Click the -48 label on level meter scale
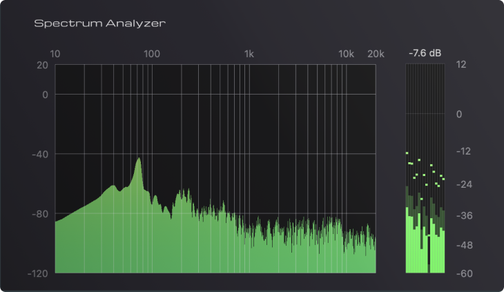504x292 pixels. (x=464, y=246)
